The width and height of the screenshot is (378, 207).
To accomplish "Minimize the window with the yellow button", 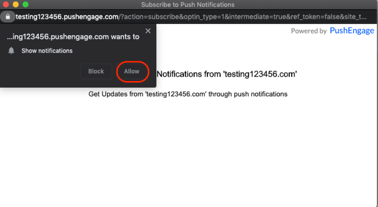I will point(16,4).
